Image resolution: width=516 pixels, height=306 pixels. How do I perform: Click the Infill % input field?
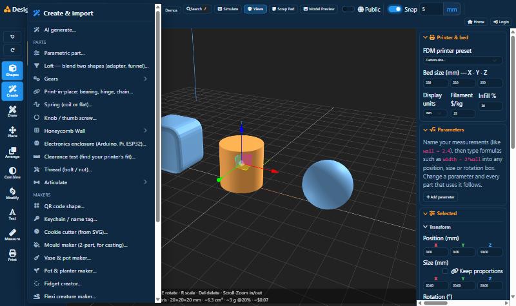point(490,106)
